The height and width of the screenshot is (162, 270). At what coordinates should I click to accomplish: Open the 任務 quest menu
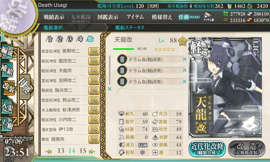pos(189,17)
